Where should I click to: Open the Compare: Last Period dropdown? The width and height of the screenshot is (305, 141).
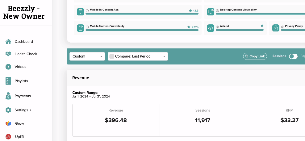tap(138, 56)
